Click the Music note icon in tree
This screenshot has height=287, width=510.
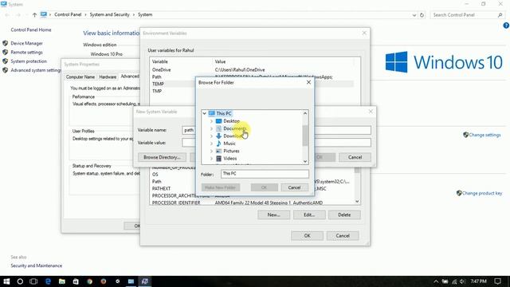219,143
